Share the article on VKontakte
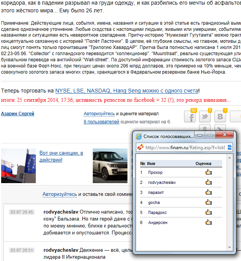Screen dimensions: 241x261 (220, 117)
